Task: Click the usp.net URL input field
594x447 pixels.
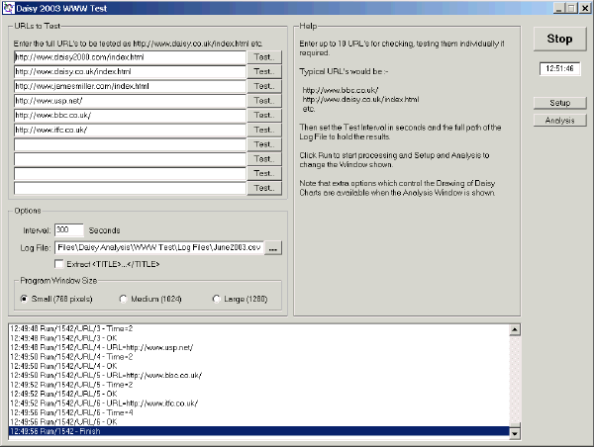Action: tap(130, 101)
